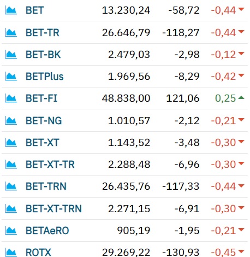This screenshot has height=257, width=250.
Task: Open the chart icon for BET-FI
Action: [x=11, y=98]
